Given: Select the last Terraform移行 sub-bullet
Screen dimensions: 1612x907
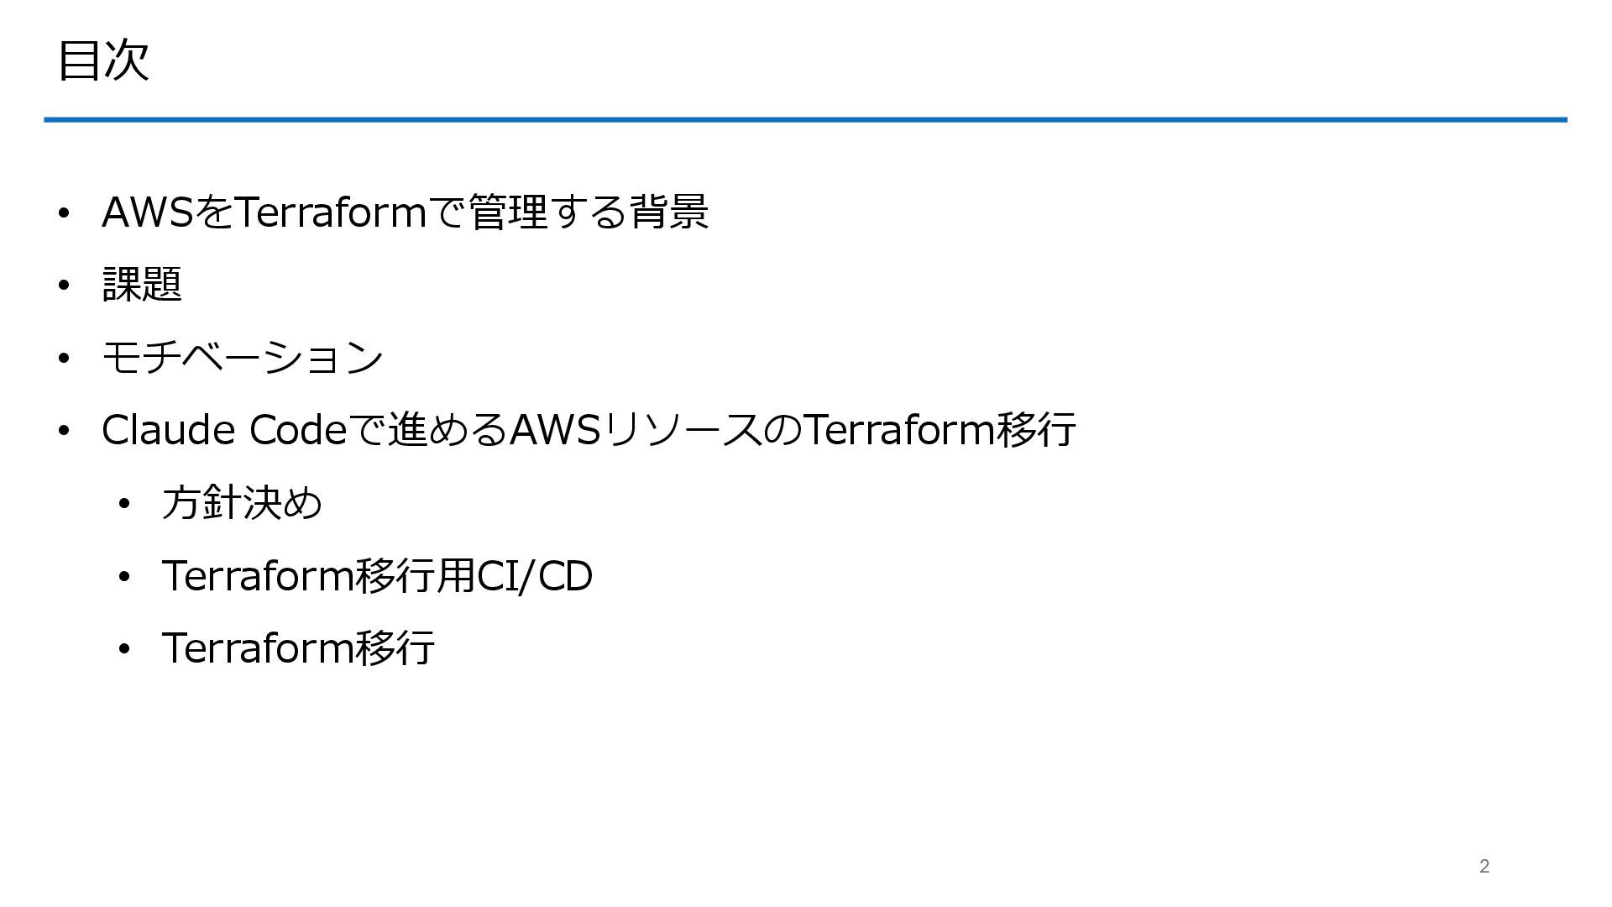Looking at the screenshot, I should [298, 647].
